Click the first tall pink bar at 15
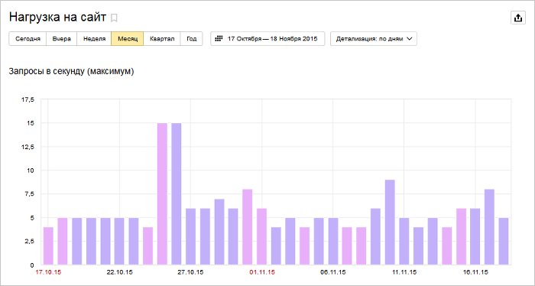Viewport: 535px width, 286px height. pyautogui.click(x=162, y=193)
